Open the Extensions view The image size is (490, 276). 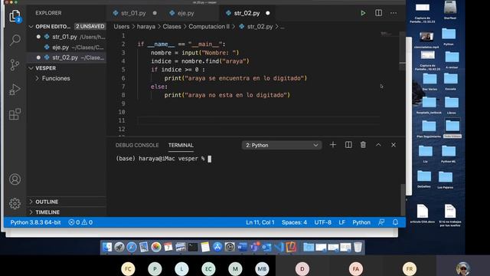15,114
